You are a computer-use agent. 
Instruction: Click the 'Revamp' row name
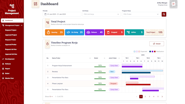[55, 72]
